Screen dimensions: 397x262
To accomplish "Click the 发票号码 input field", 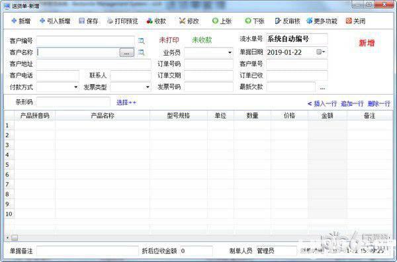I will pyautogui.click(x=208, y=87).
